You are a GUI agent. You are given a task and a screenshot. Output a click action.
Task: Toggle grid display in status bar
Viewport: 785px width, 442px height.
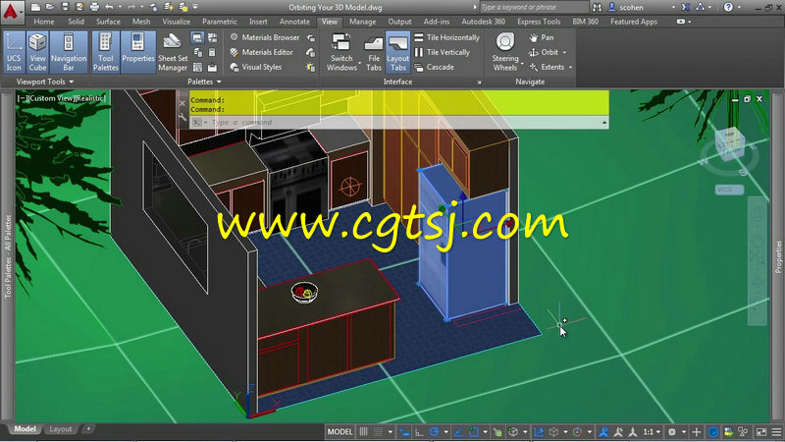[x=363, y=431]
